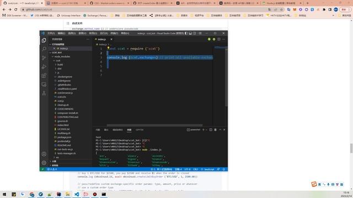Click the lightbulb code action on line 1
Viewport: 353px width, 198px height.
tap(108, 48)
